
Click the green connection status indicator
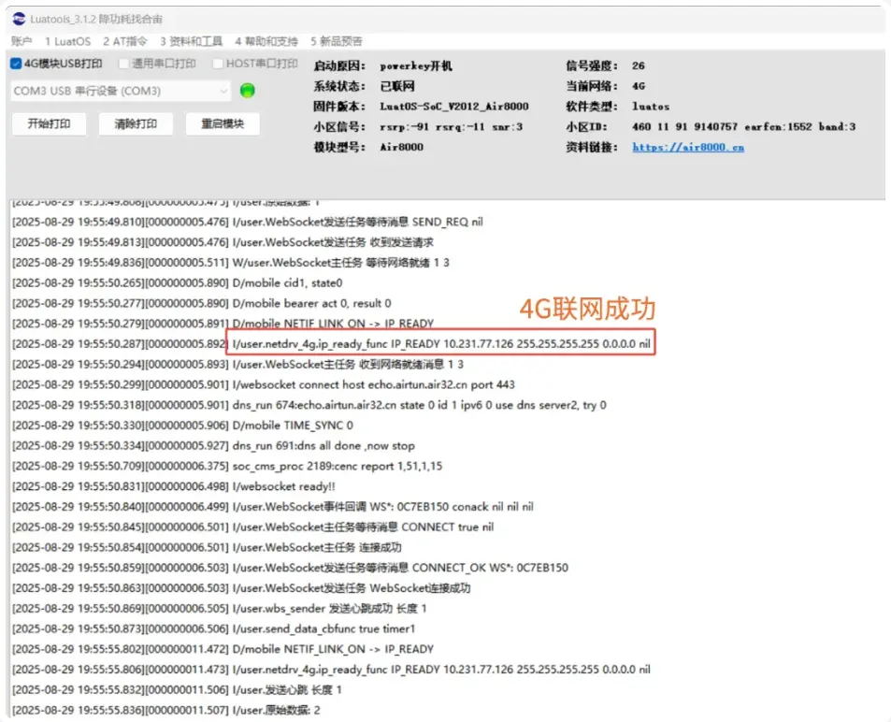(x=248, y=91)
